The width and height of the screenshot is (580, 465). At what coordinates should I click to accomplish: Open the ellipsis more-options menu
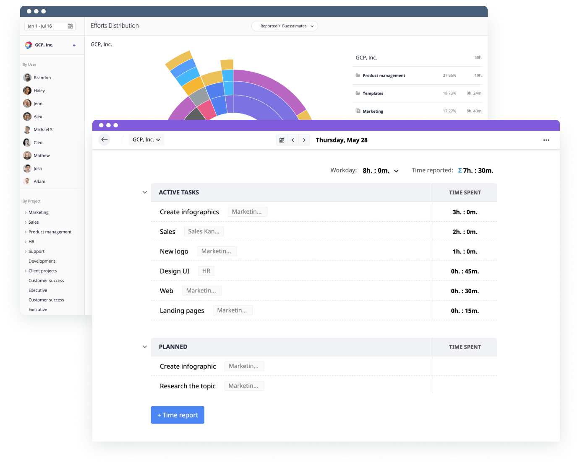pos(546,140)
